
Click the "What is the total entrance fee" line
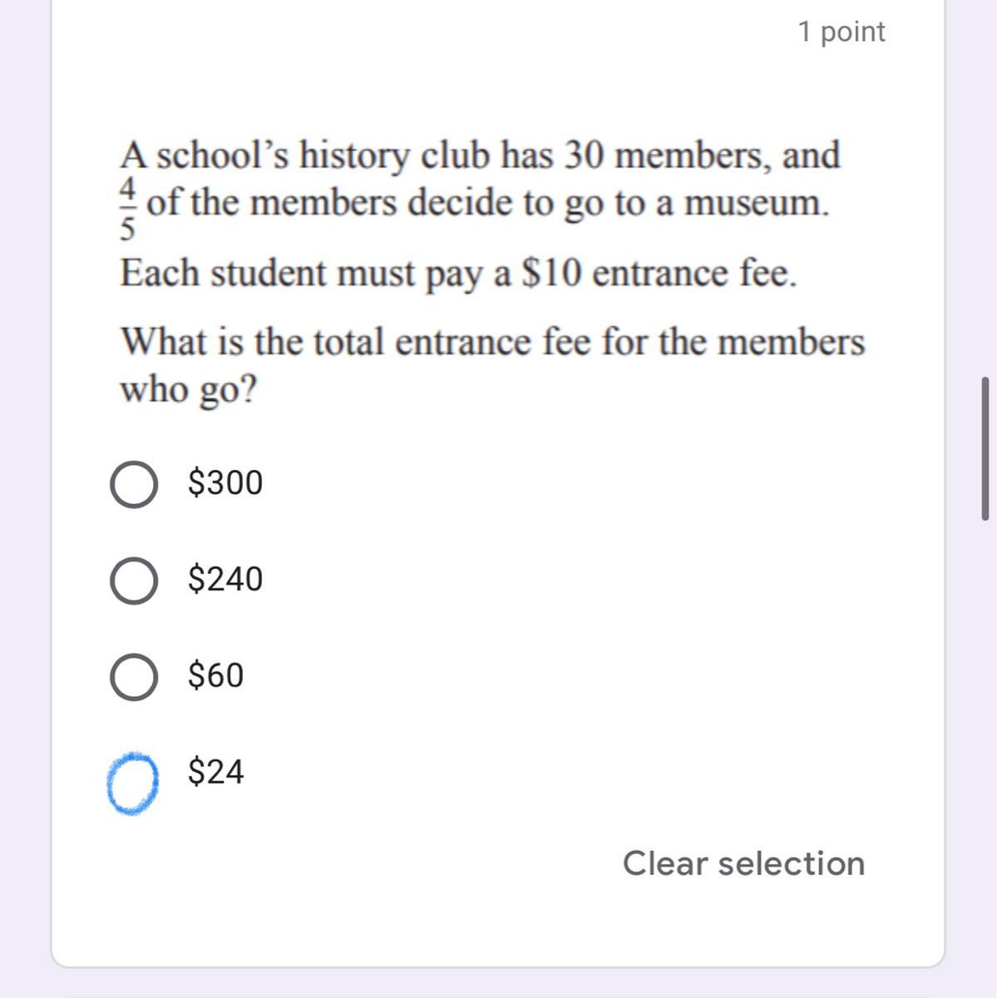coord(492,342)
